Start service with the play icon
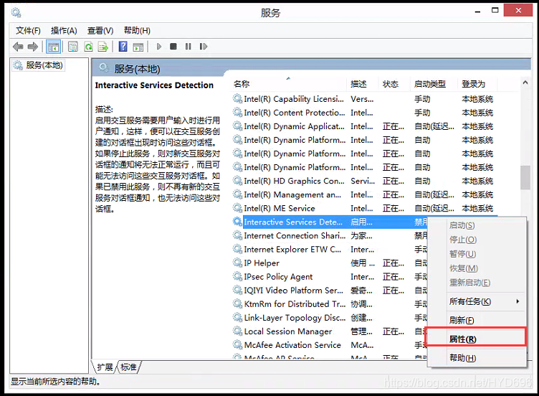This screenshot has width=539, height=396. click(x=159, y=47)
